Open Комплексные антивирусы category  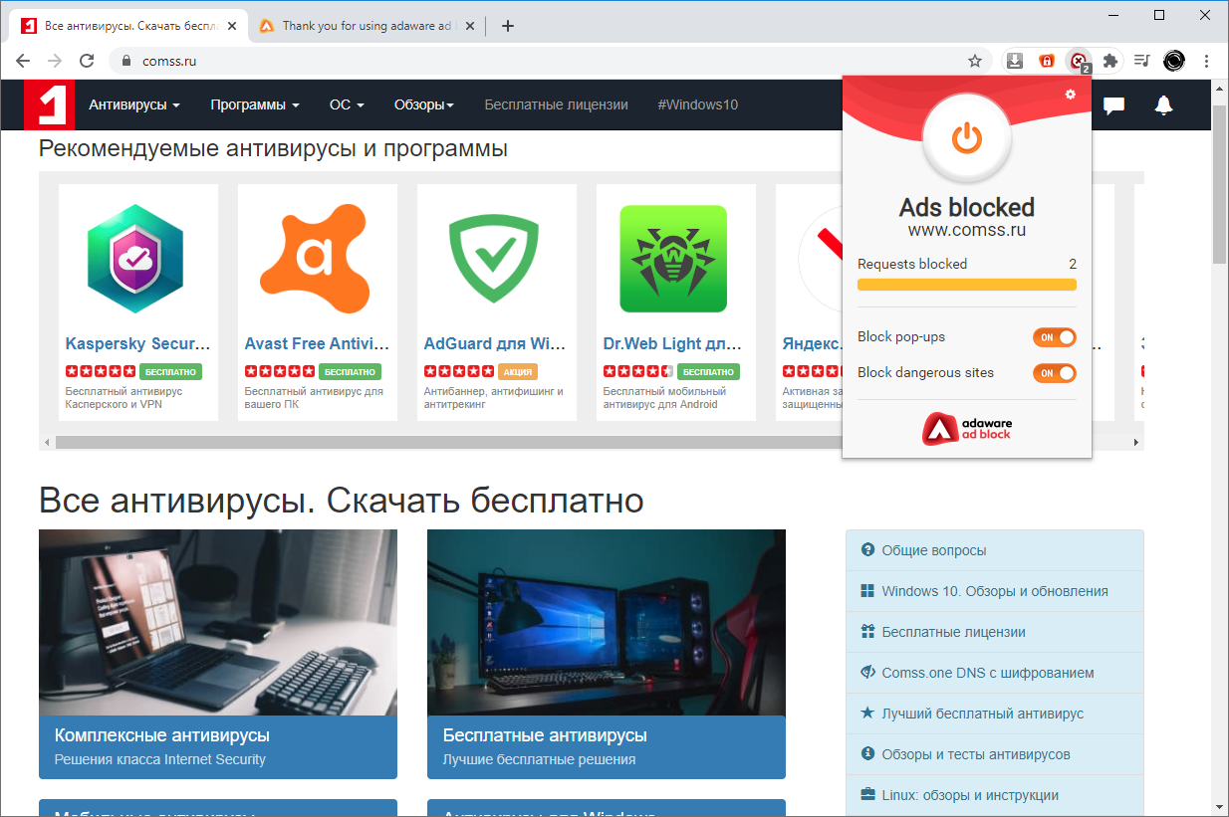tap(218, 746)
